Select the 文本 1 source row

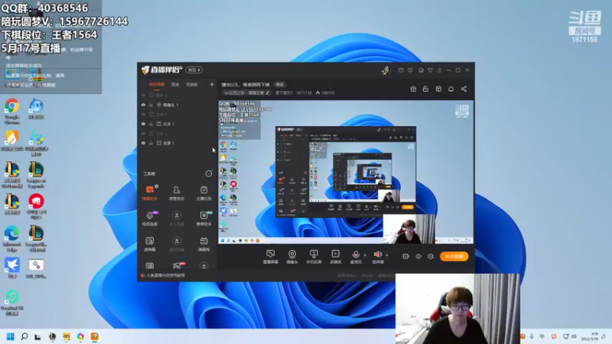pos(177,124)
